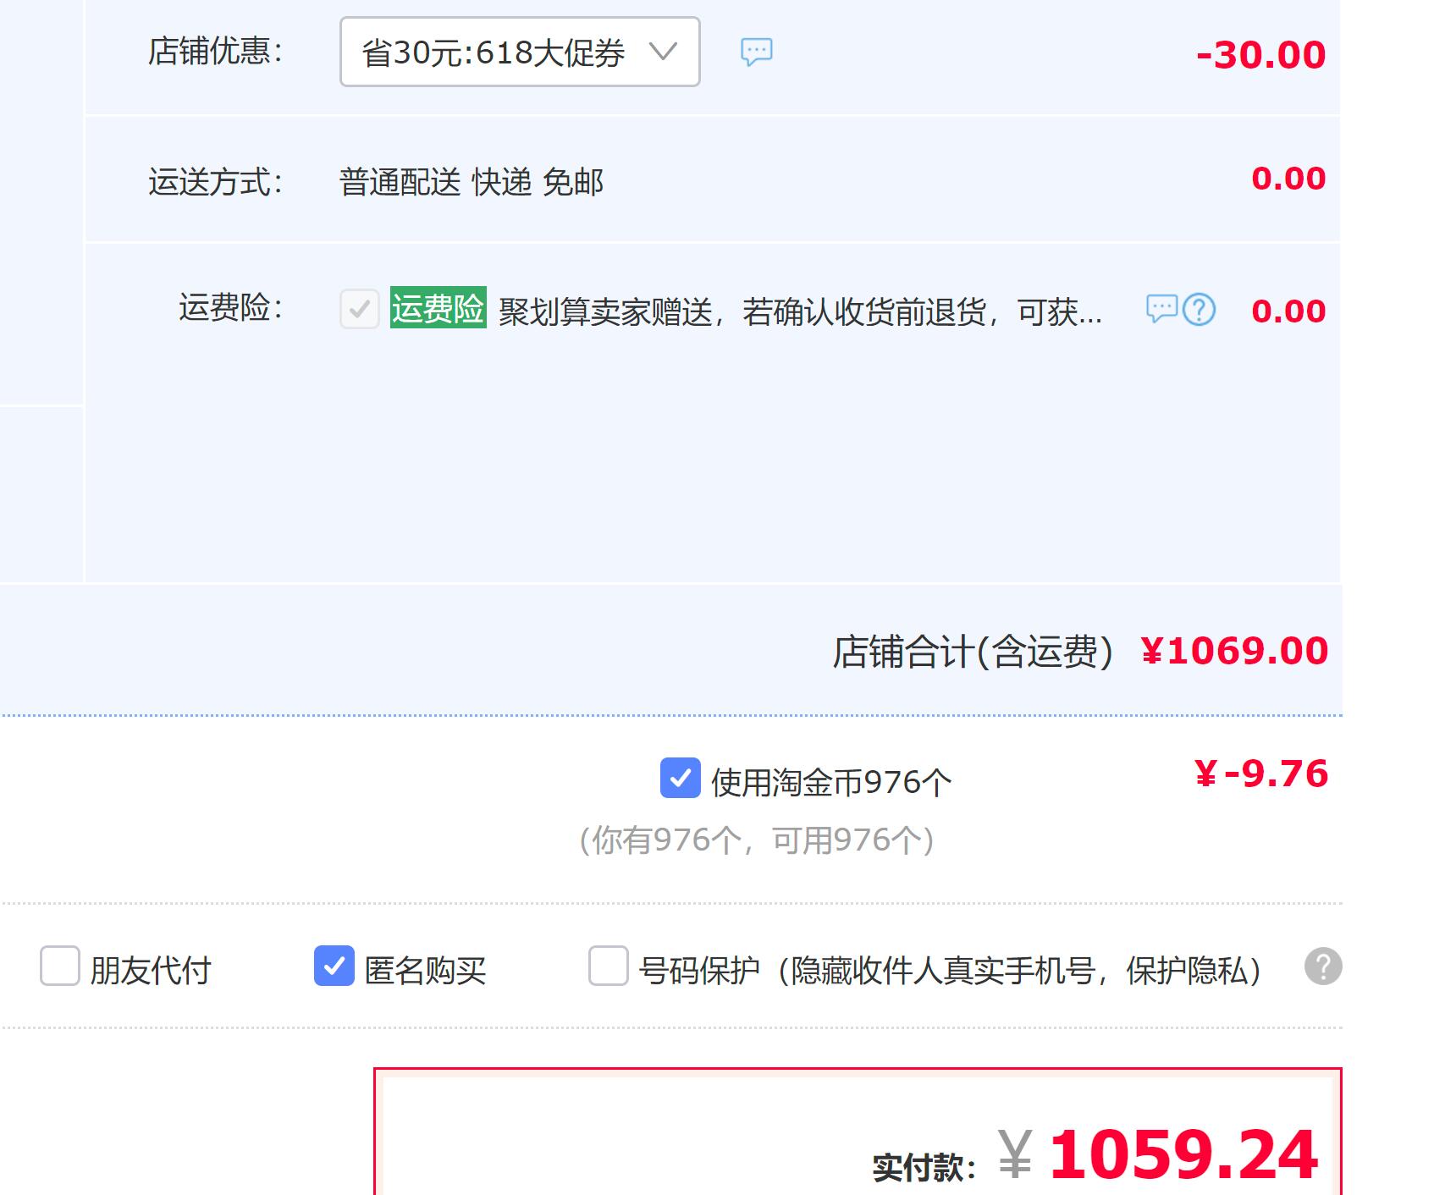Click the 匿名购买 label text

[x=425, y=971]
